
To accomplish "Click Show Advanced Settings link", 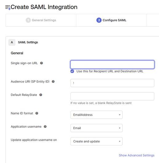I will click(x=137, y=155).
